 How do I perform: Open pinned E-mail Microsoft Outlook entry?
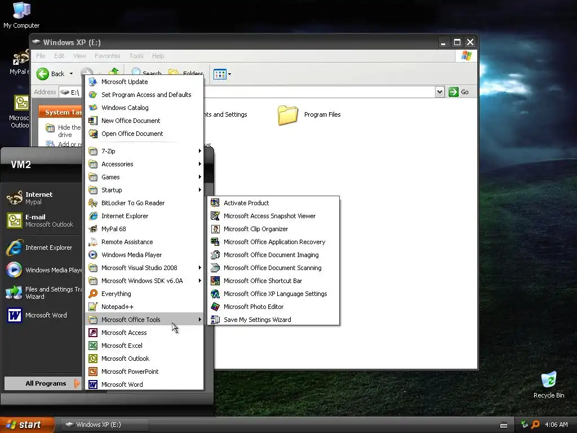coord(43,220)
